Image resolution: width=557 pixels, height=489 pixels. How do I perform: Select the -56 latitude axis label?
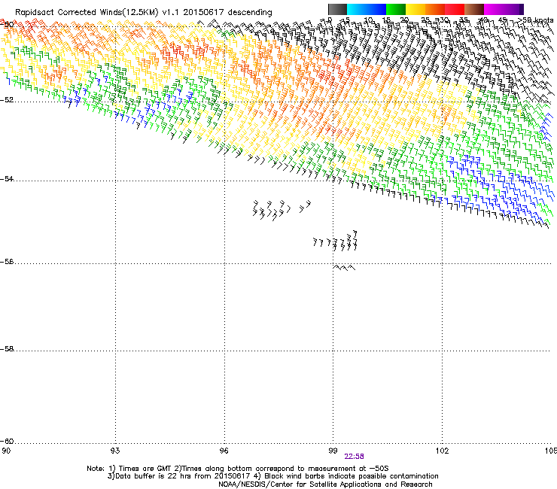tap(7, 261)
